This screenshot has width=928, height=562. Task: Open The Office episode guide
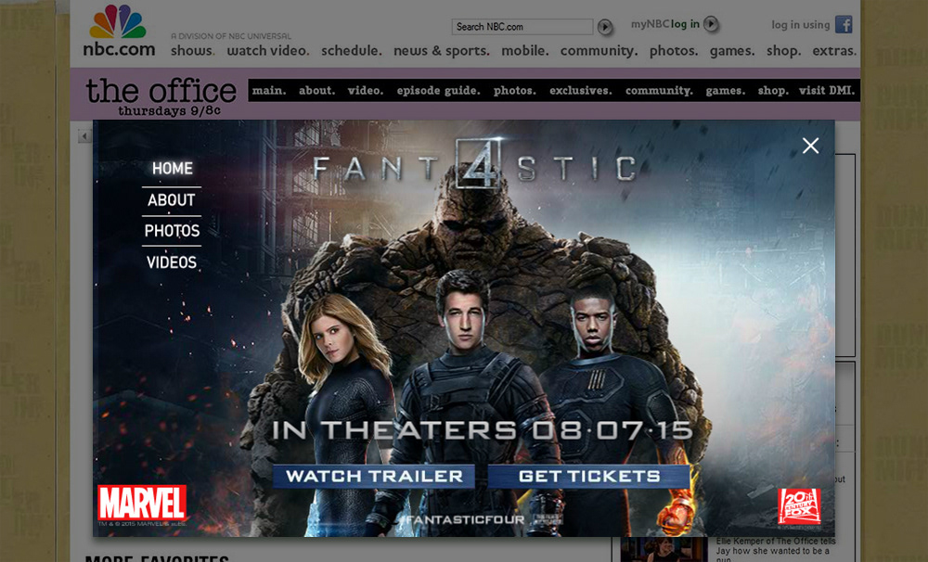click(x=439, y=91)
